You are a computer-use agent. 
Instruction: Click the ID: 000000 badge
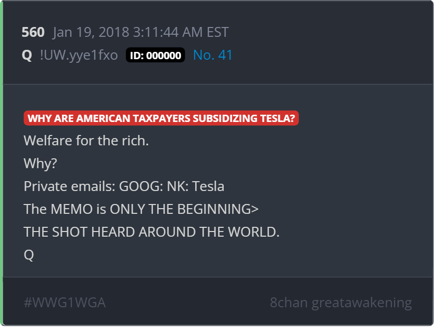pyautogui.click(x=155, y=56)
